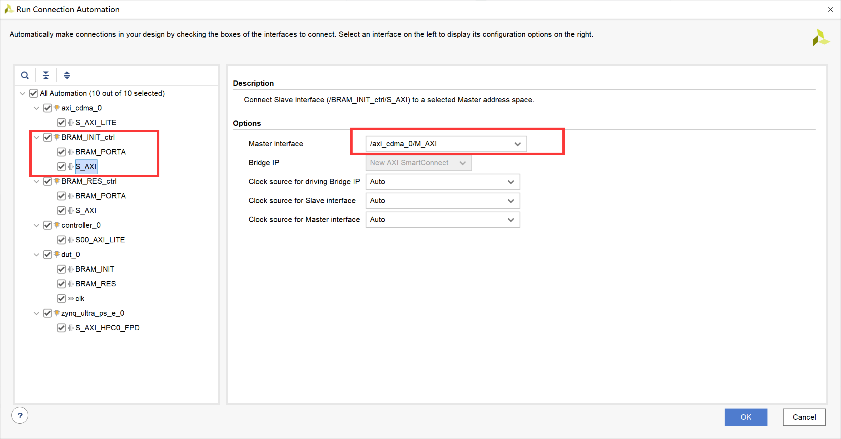Open the Bridge IP dropdown

(419, 163)
